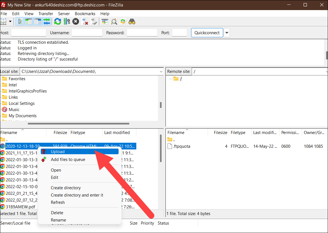Click the message log vertical scrollbar
The image size is (328, 233).
coord(327,55)
